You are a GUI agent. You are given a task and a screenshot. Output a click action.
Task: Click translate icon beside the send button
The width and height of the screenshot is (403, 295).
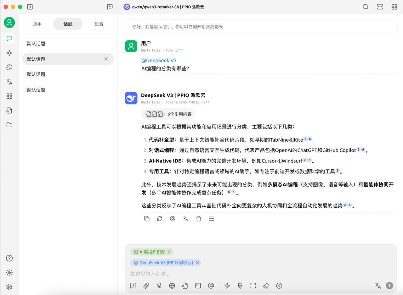coord(378,286)
